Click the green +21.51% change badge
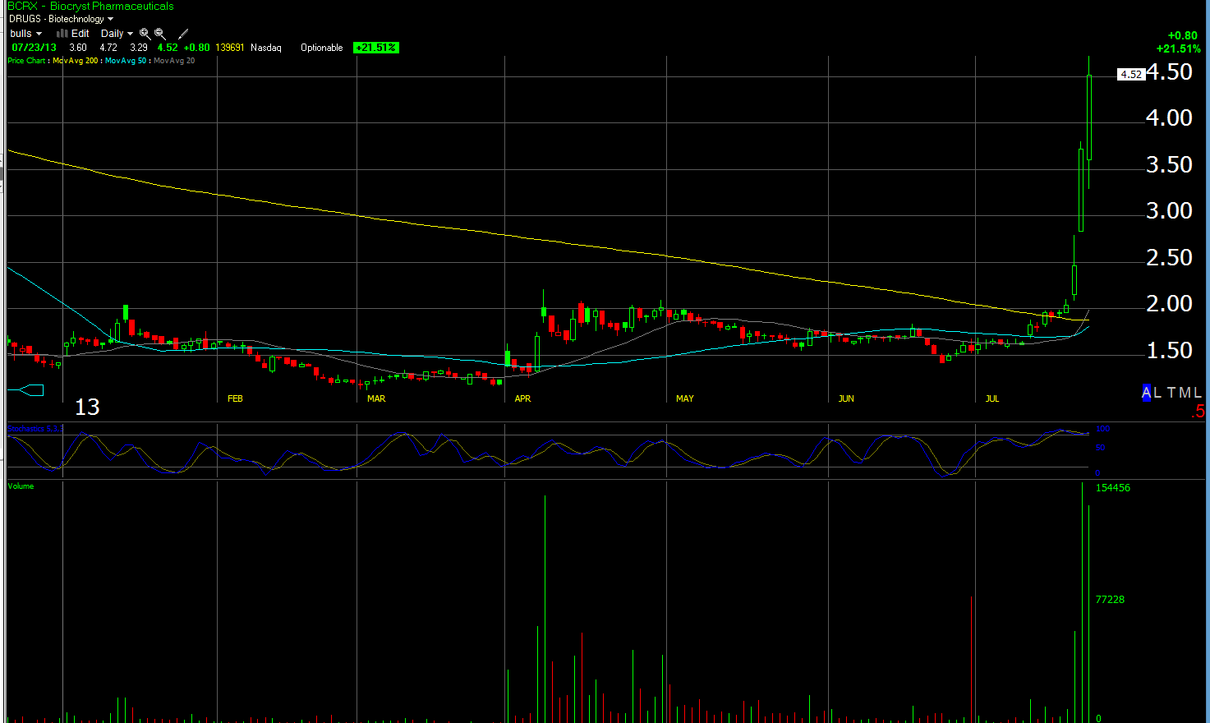This screenshot has width=1210, height=723. pos(376,48)
